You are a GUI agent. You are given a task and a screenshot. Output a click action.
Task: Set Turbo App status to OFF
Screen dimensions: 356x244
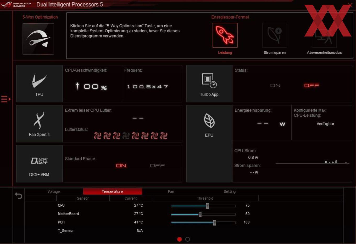(311, 85)
